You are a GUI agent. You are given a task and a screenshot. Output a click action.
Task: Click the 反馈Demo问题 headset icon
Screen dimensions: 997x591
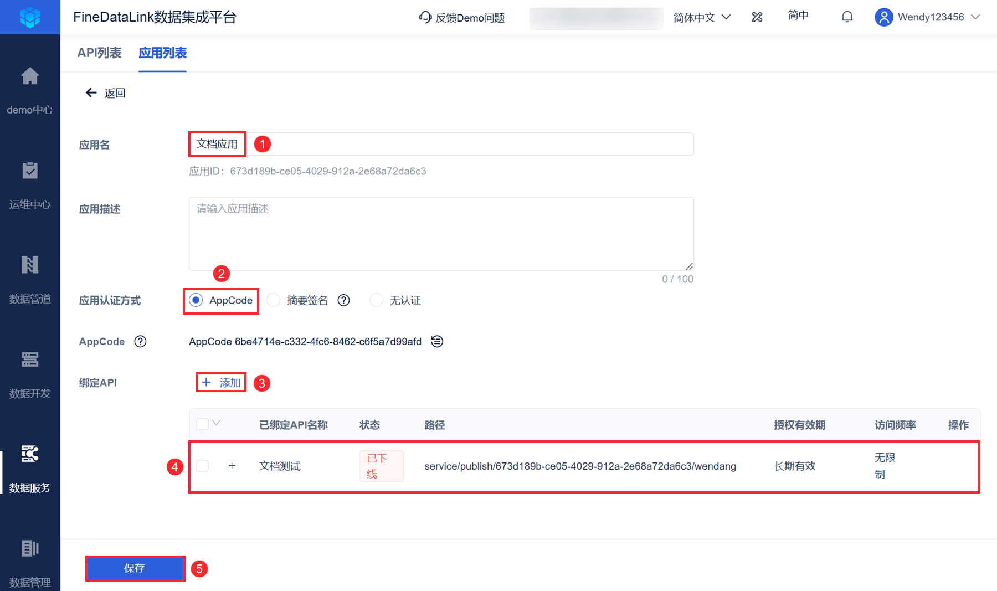click(x=425, y=17)
